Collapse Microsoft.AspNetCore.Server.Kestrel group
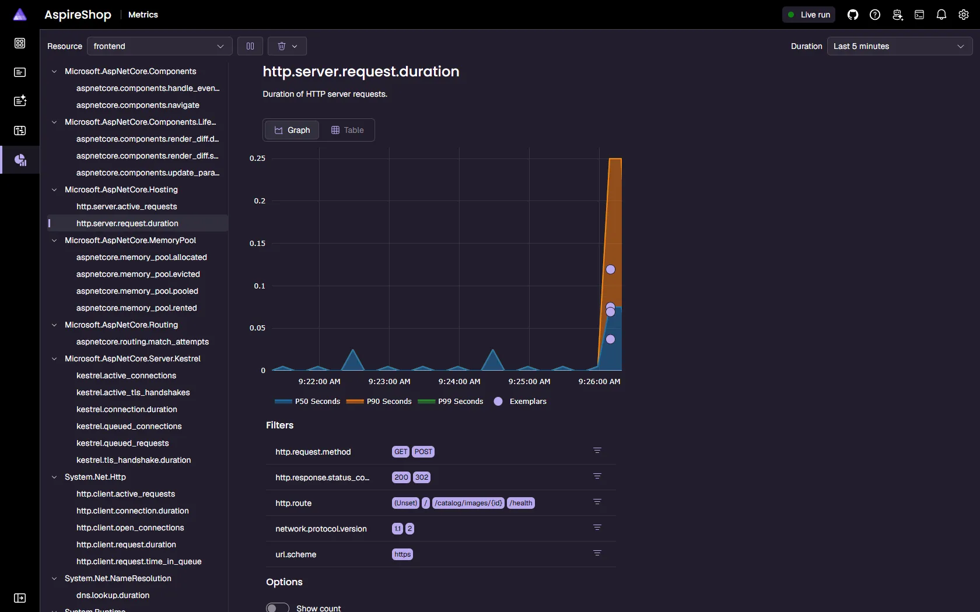This screenshot has height=612, width=980. point(54,358)
